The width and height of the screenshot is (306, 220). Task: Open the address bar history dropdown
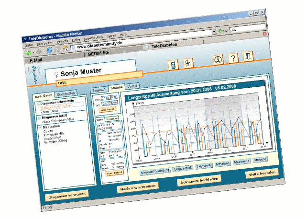pos(214,32)
